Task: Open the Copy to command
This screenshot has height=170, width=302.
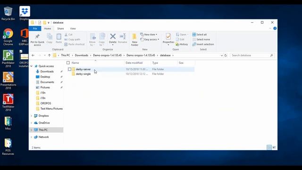Action: 102,40
